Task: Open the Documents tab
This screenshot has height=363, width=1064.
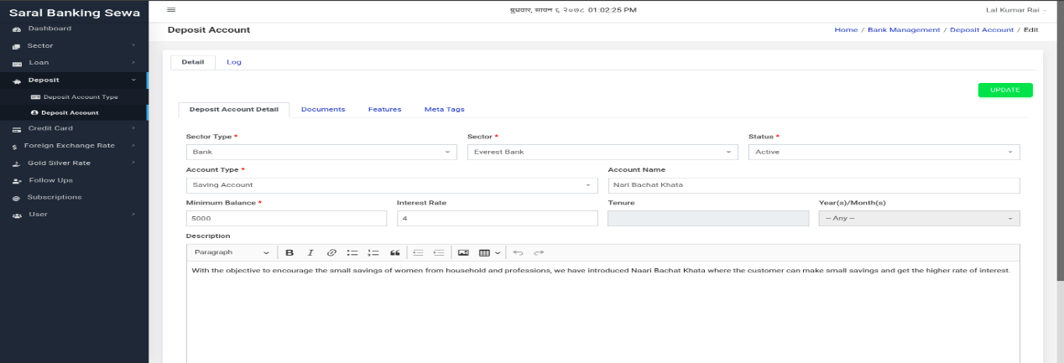Action: [x=323, y=110]
